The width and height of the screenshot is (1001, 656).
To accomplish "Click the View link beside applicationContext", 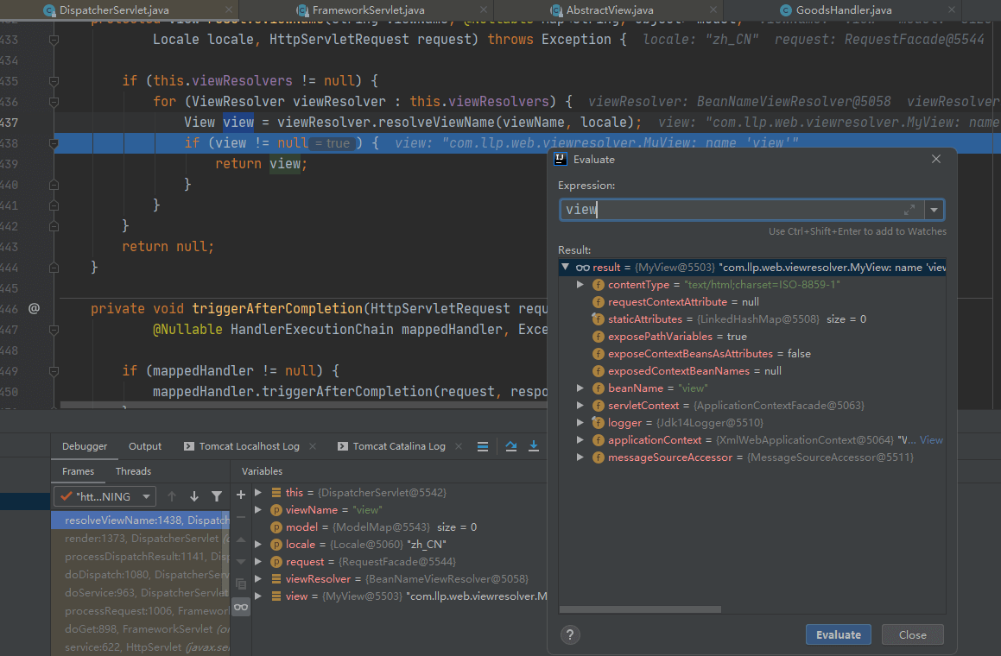I will (x=931, y=439).
